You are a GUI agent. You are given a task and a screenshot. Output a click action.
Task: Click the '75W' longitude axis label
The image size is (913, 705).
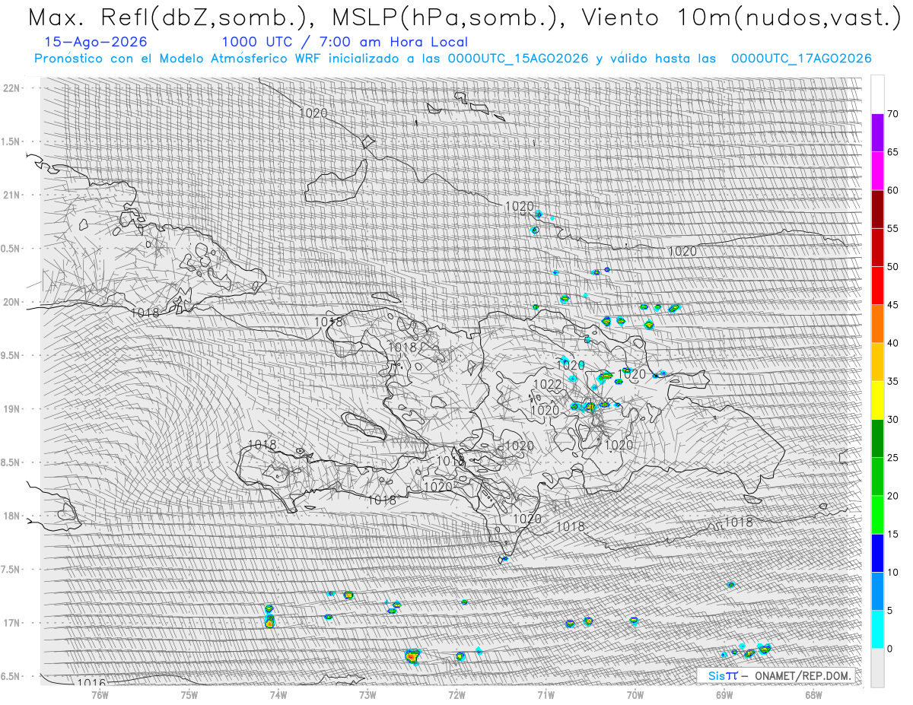(189, 694)
